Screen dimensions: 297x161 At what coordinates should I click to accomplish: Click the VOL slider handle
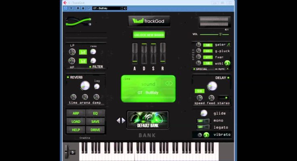[220, 35]
